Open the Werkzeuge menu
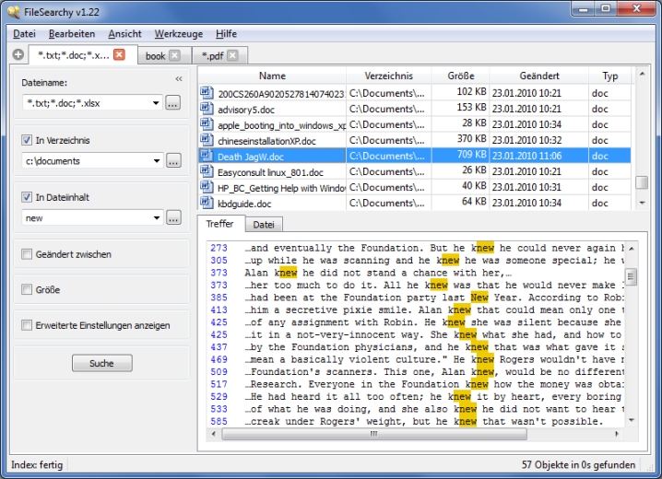 [178, 34]
